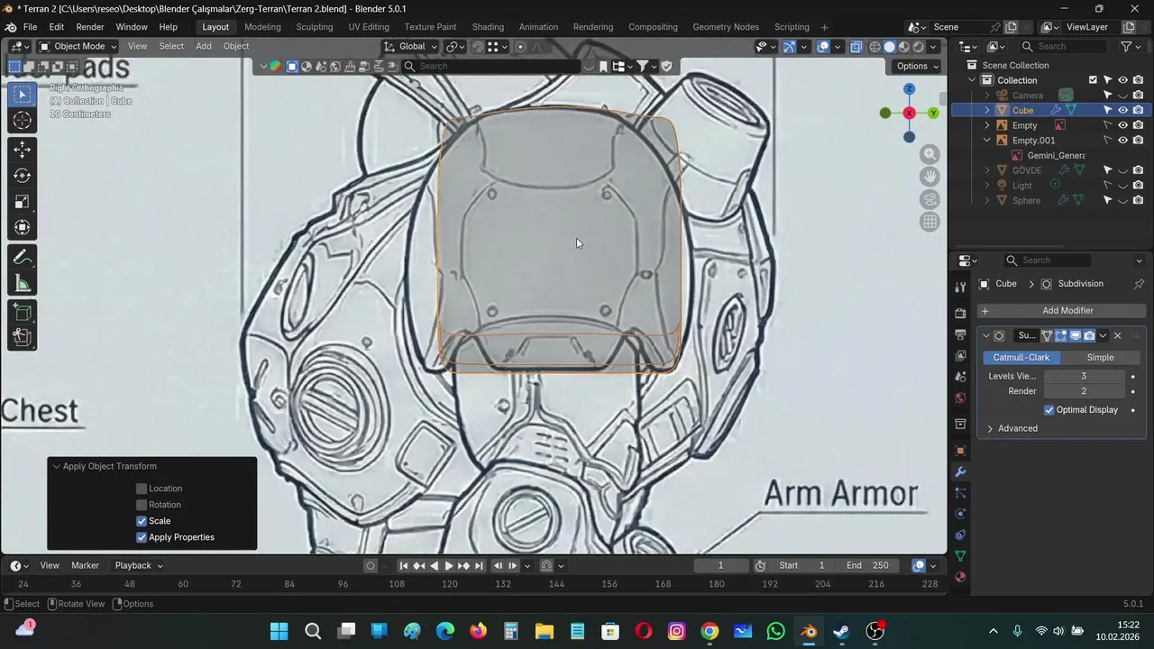Hide the Empty object with eye icon

(1123, 125)
